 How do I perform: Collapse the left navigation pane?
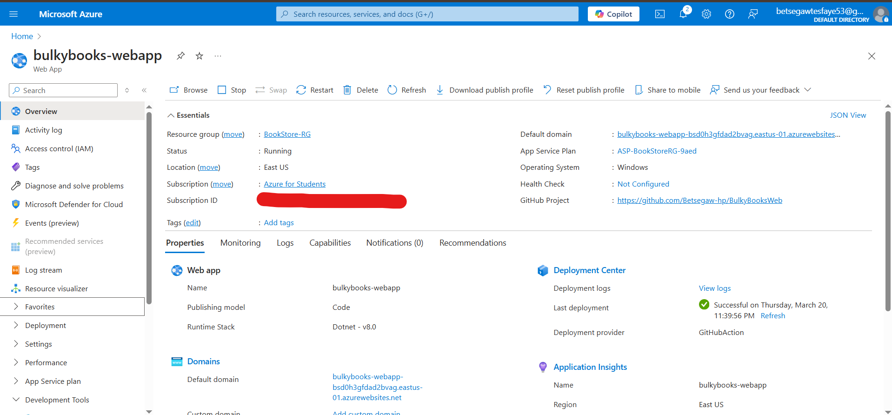coord(144,90)
